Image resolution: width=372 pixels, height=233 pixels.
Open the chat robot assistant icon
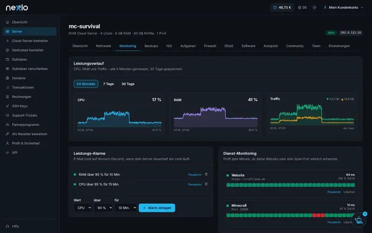[x=359, y=220]
